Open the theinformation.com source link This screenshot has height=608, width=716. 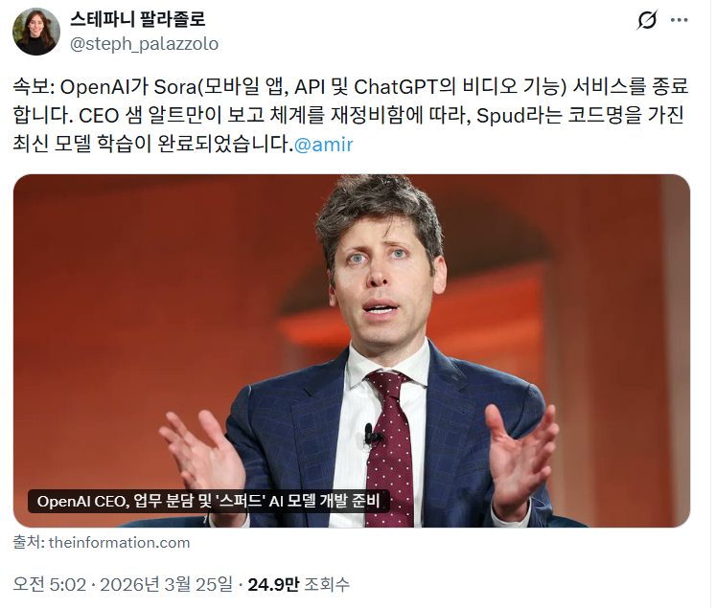(x=119, y=543)
